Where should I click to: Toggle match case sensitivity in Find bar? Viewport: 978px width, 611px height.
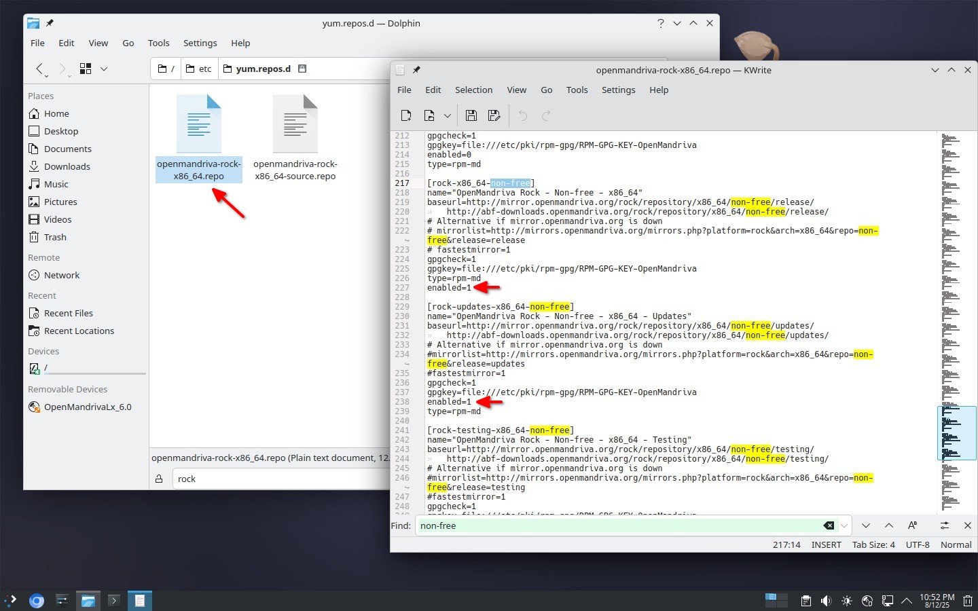(x=912, y=525)
